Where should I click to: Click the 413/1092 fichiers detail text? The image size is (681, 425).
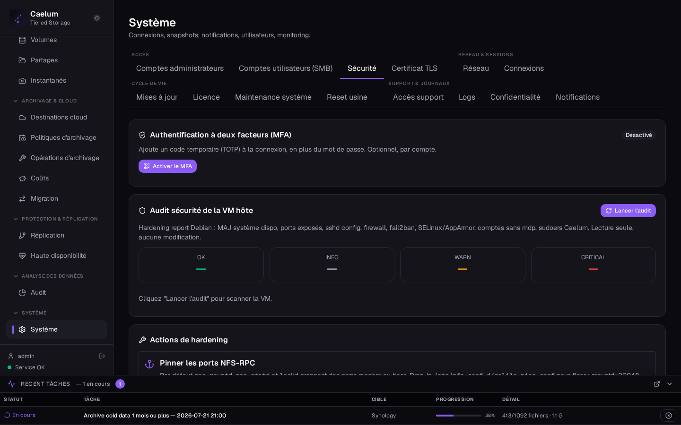click(533, 416)
